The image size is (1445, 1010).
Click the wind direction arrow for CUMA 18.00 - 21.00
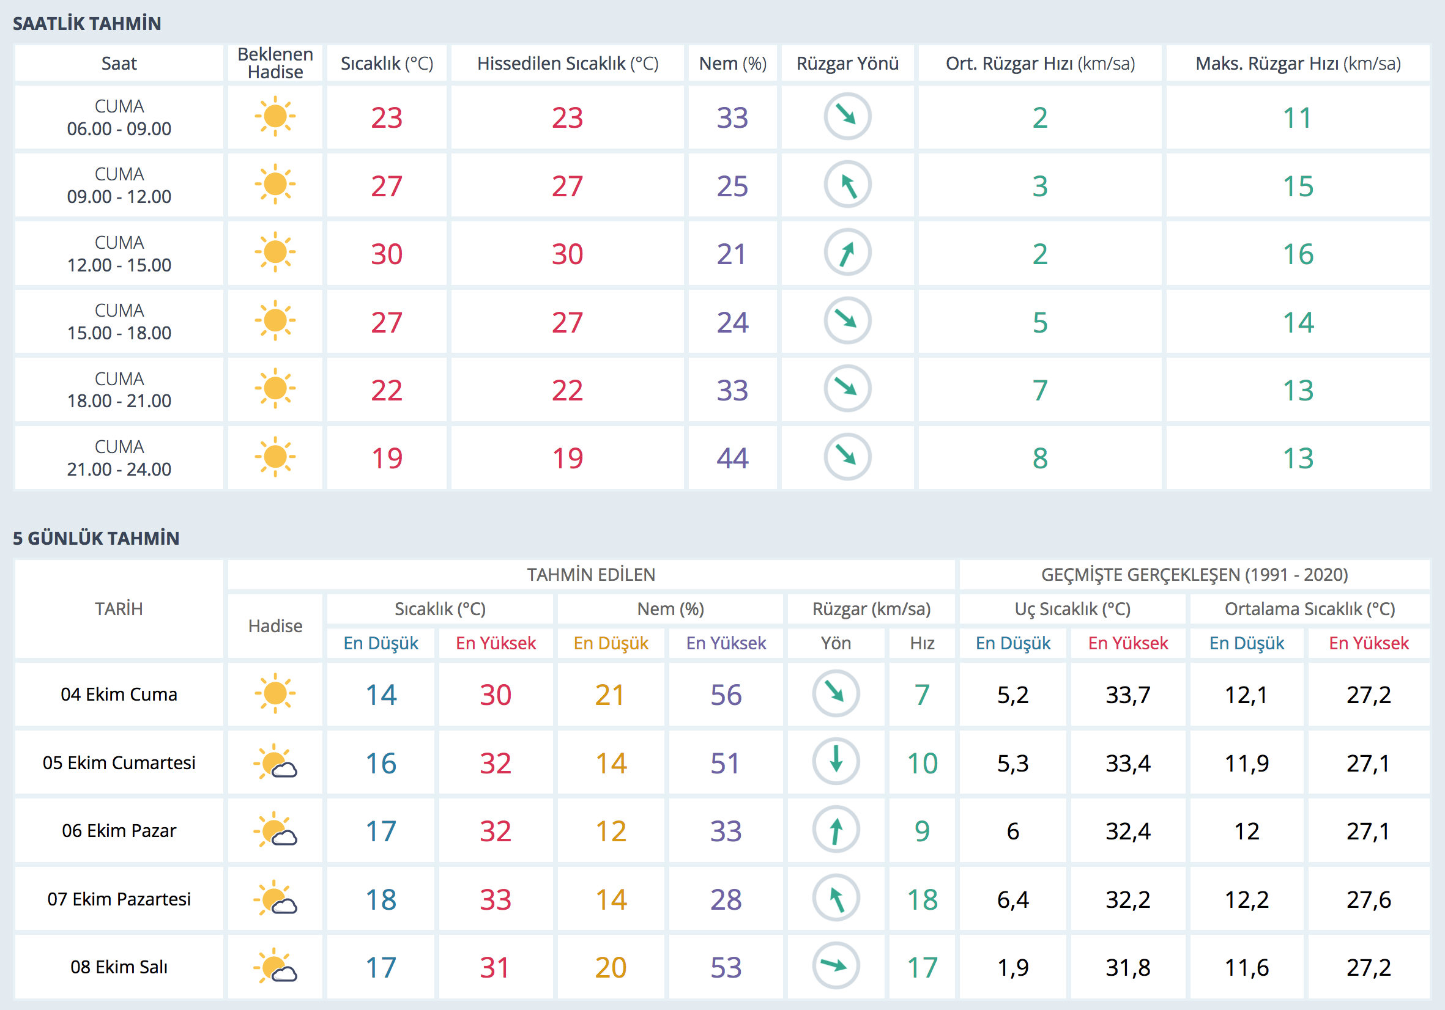point(847,389)
